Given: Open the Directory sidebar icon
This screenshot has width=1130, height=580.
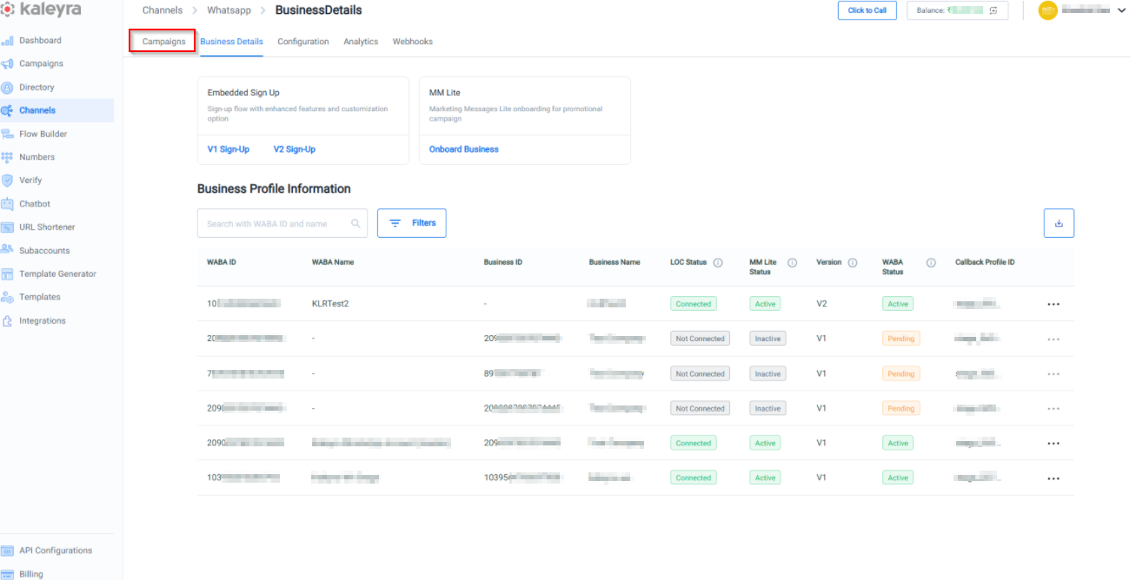Looking at the screenshot, I should coord(8,88).
